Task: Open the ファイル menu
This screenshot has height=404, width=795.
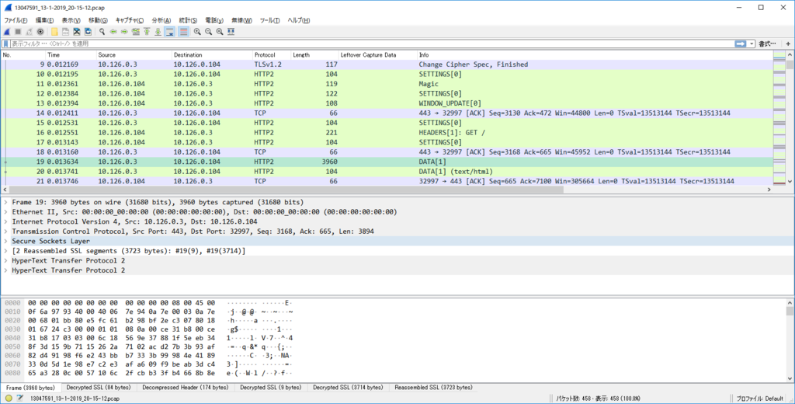Action: [x=16, y=20]
